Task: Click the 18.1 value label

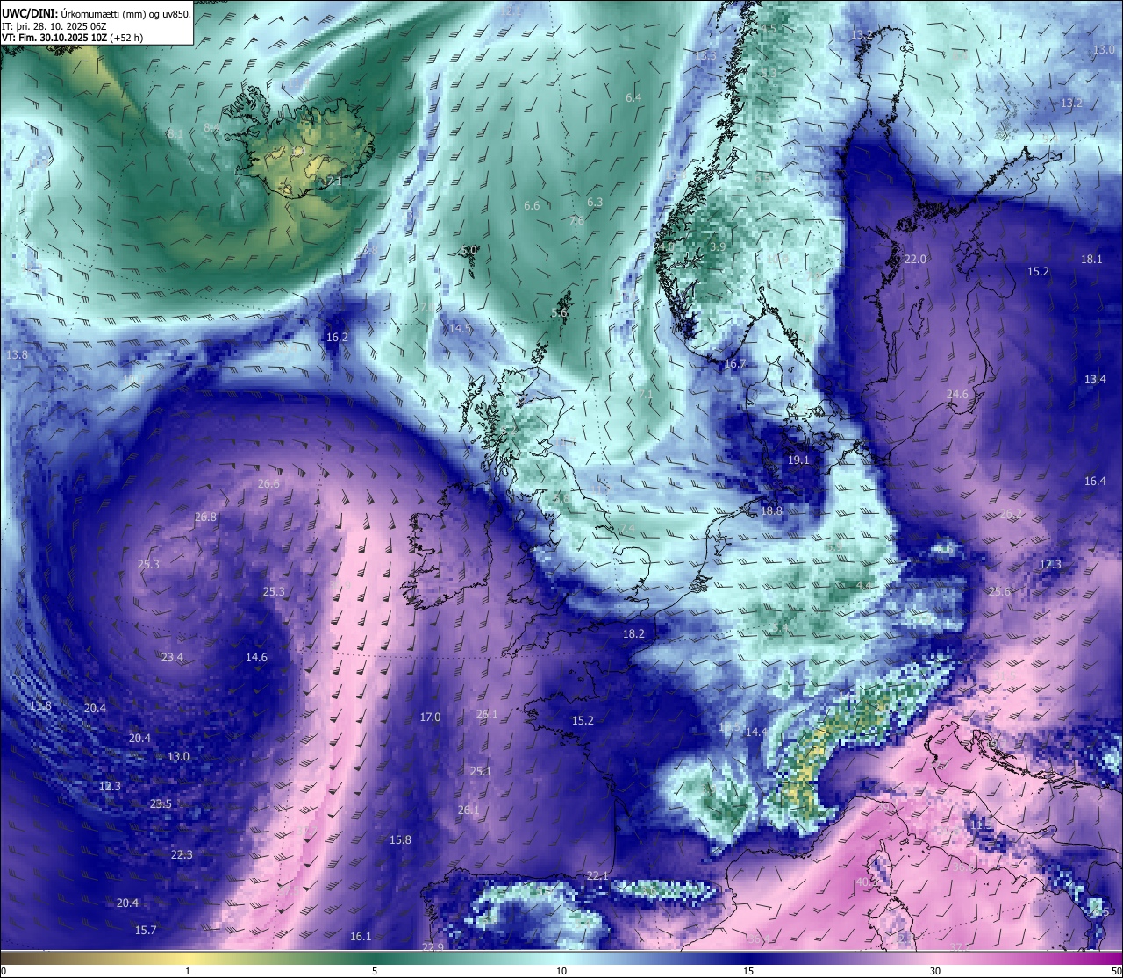Action: coord(1091,259)
